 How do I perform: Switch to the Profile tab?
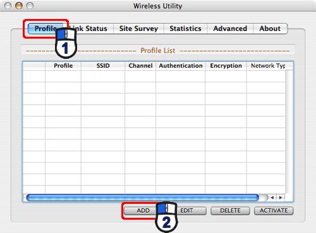point(46,28)
